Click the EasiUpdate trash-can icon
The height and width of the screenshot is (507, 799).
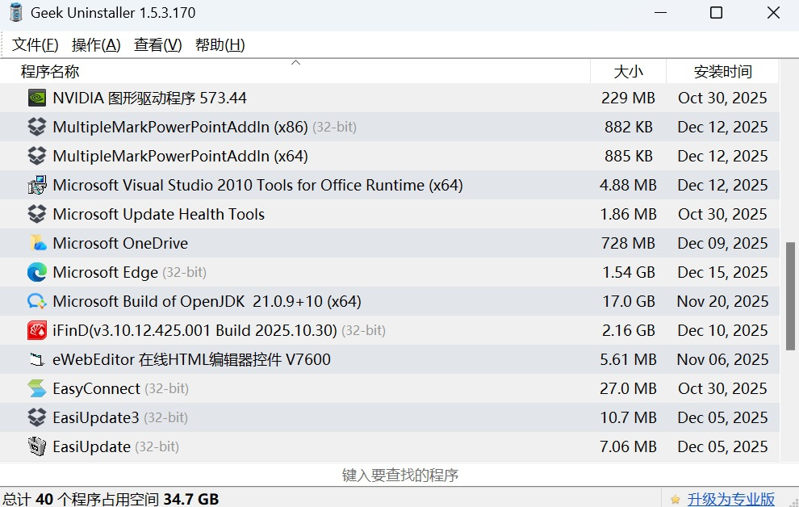pos(37,446)
